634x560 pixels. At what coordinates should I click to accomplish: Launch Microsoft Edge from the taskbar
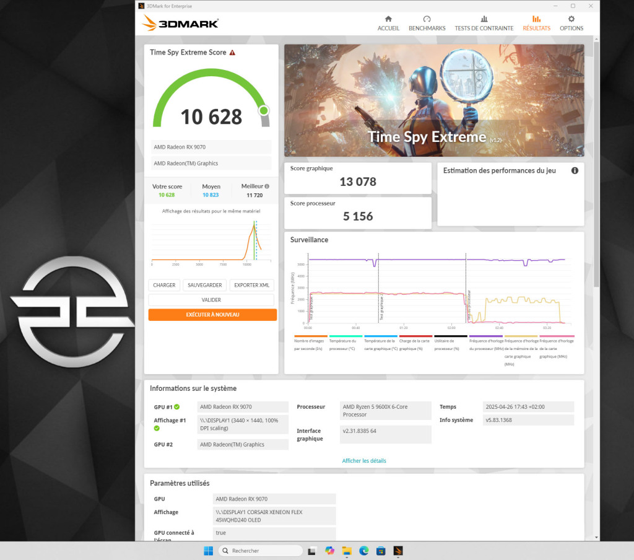tap(364, 551)
